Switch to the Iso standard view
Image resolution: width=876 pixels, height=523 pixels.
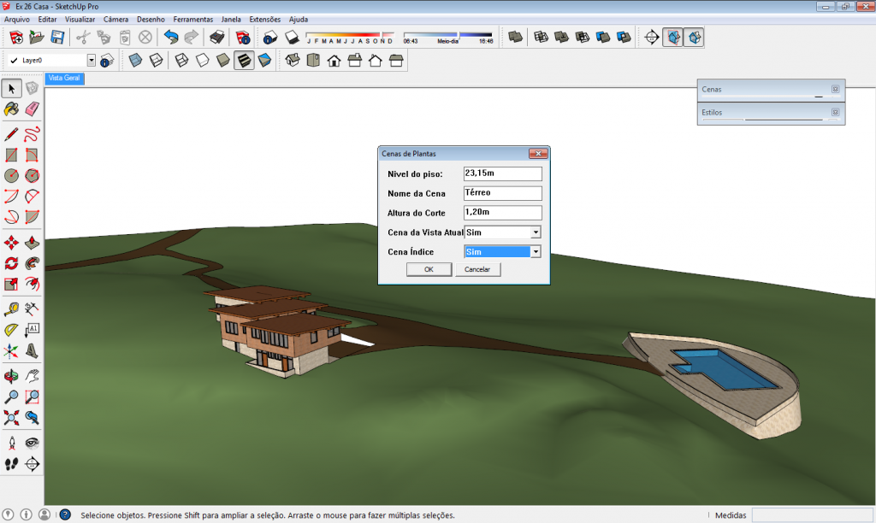tap(293, 61)
